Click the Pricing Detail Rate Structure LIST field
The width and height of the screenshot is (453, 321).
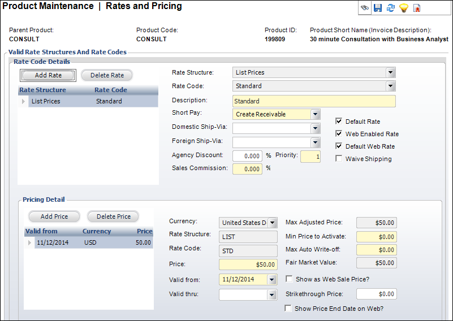point(248,237)
